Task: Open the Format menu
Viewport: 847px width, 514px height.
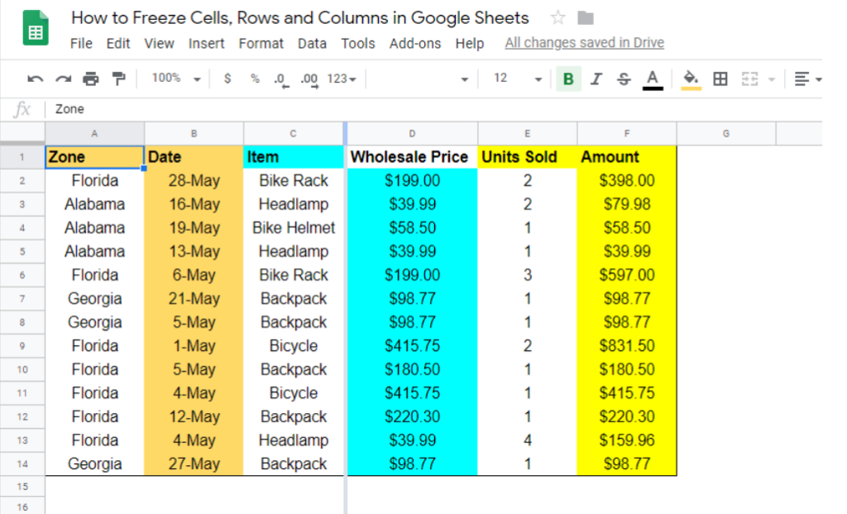Action: (x=261, y=43)
